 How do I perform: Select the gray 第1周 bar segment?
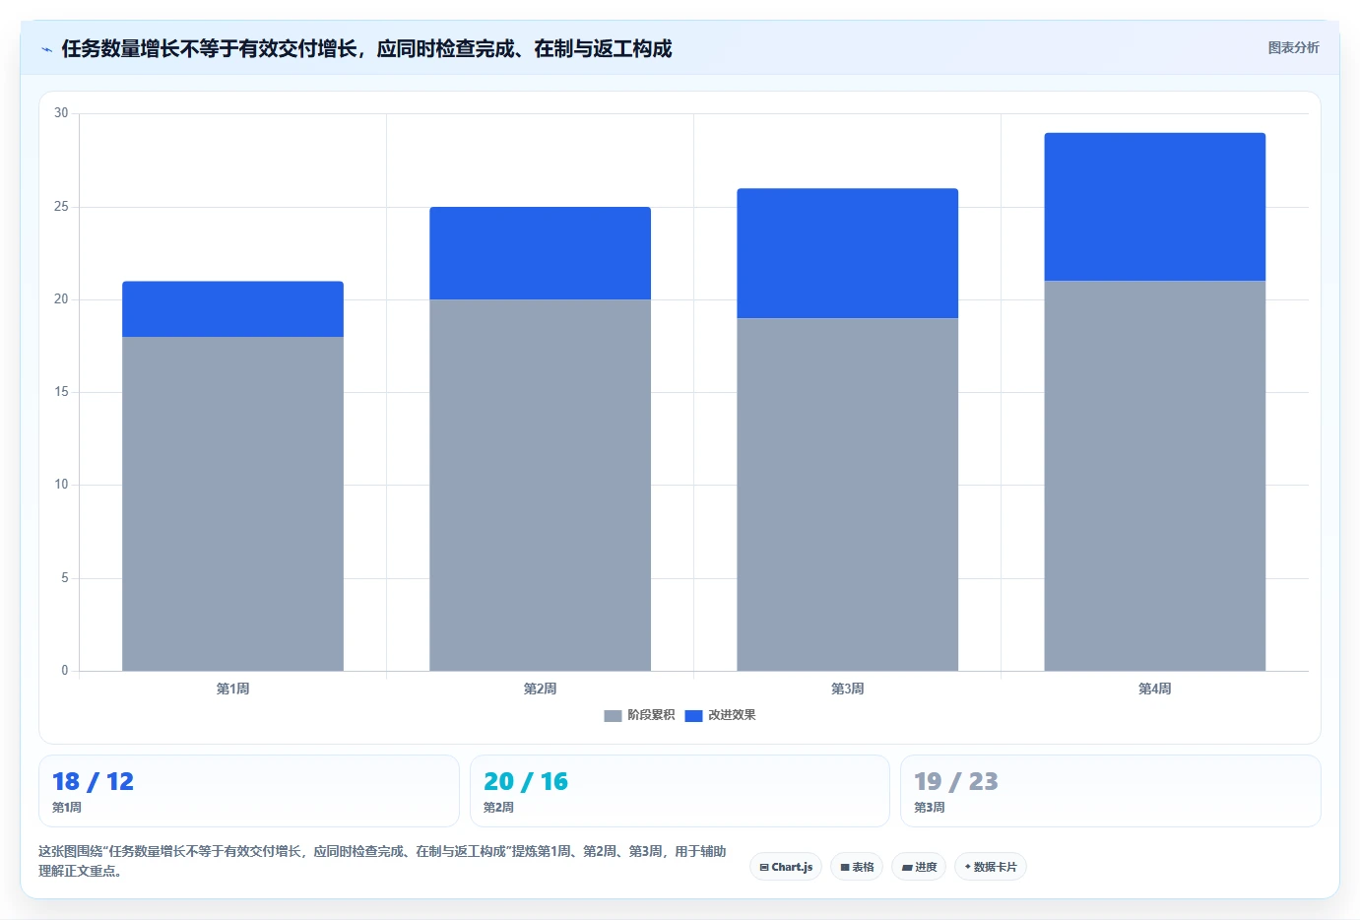(x=232, y=504)
